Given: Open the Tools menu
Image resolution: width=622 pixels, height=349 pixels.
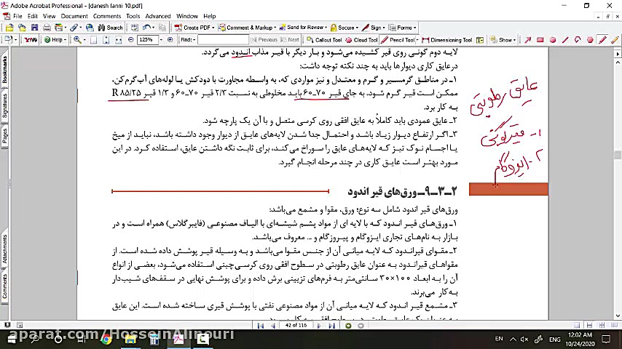Looking at the screenshot, I should [x=133, y=16].
